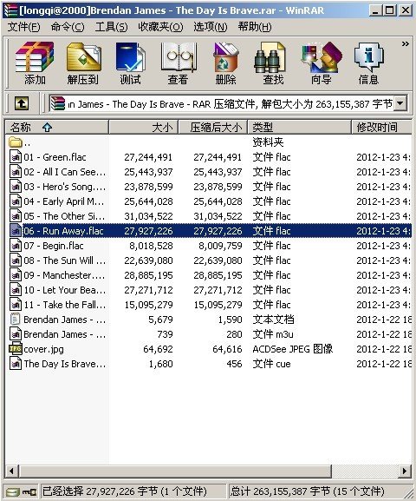Open the 命令(C) menu
Screen dimensions: 416x501
(x=68, y=27)
